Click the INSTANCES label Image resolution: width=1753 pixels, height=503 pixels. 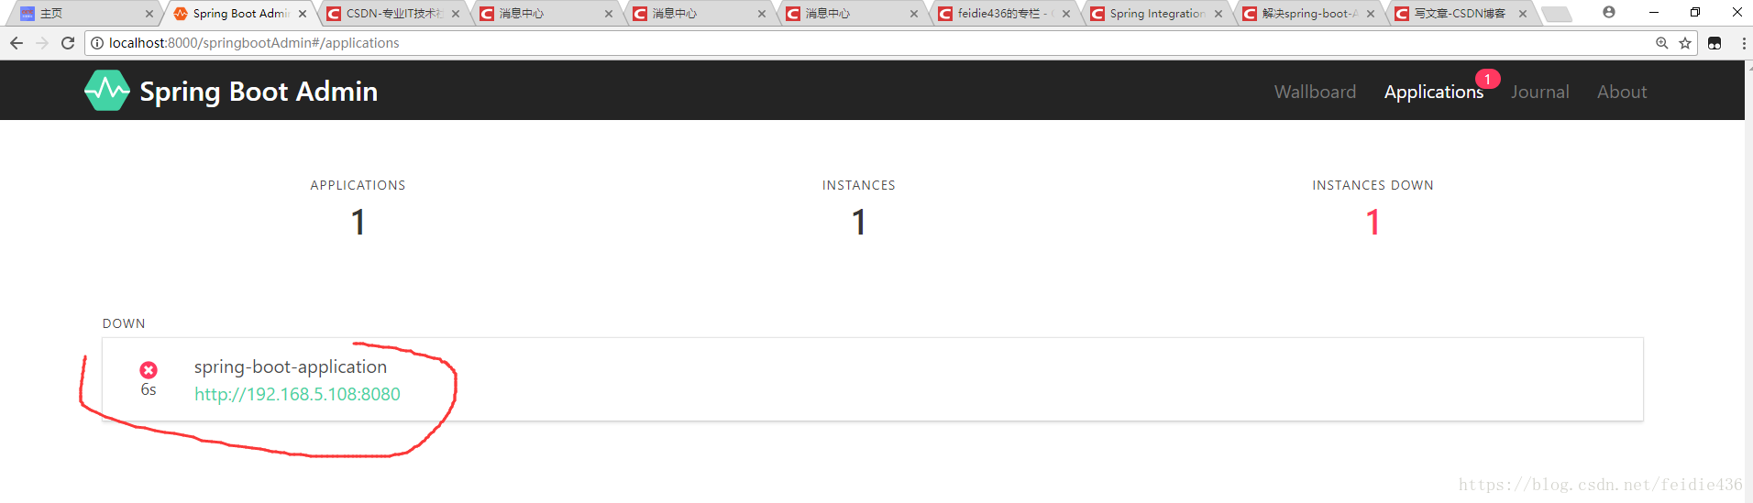[859, 185]
